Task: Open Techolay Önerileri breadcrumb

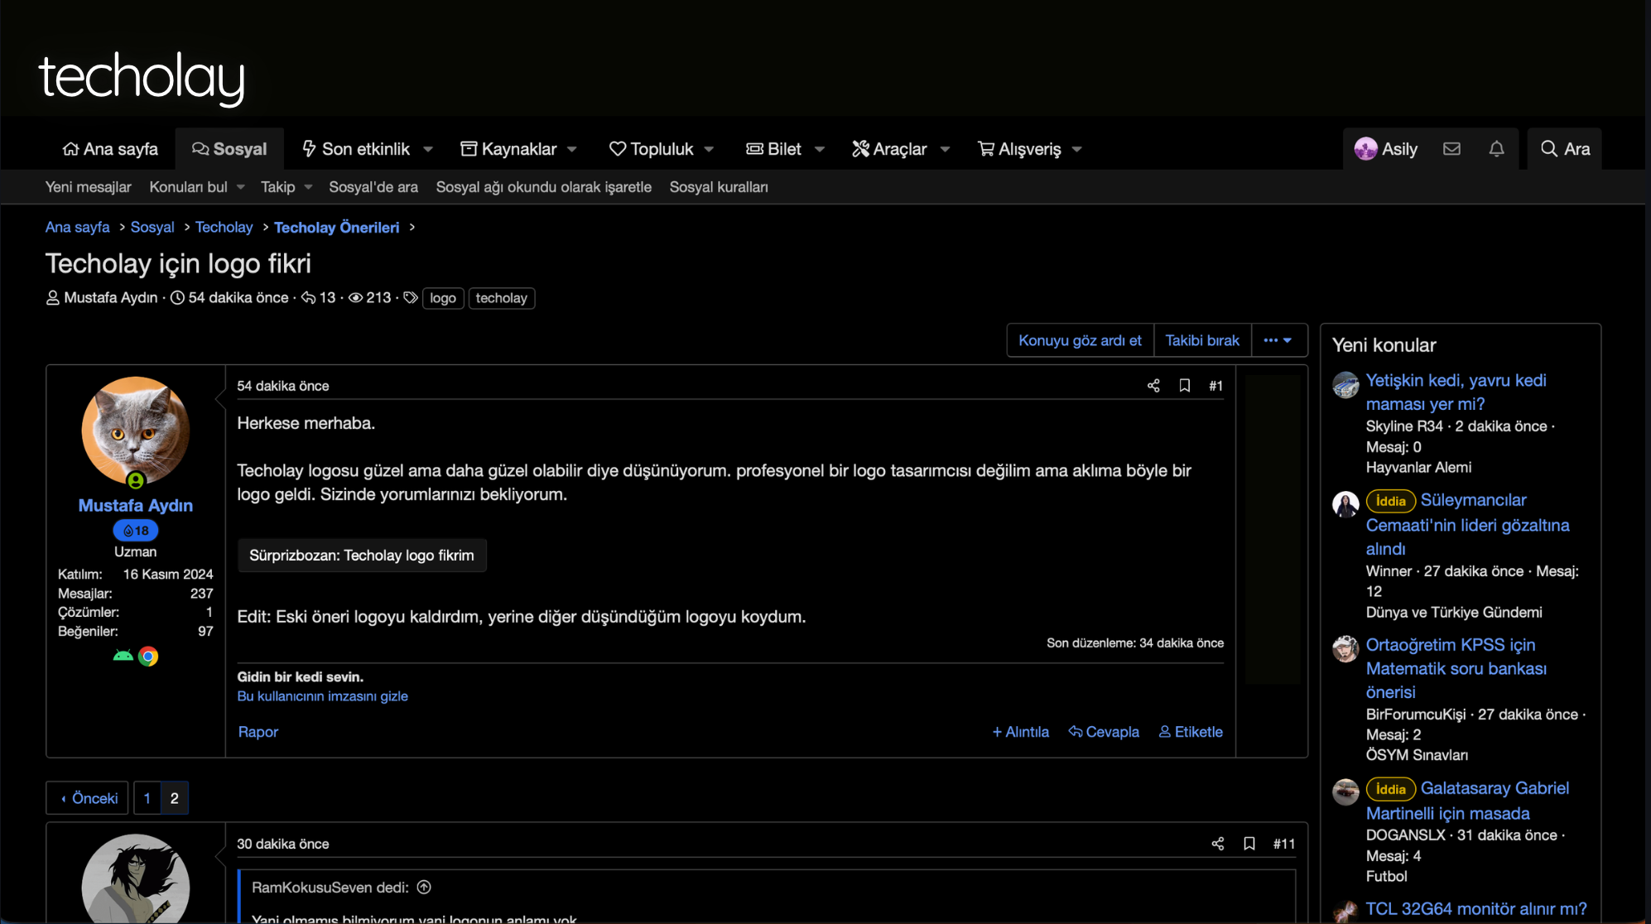Action: pos(336,228)
